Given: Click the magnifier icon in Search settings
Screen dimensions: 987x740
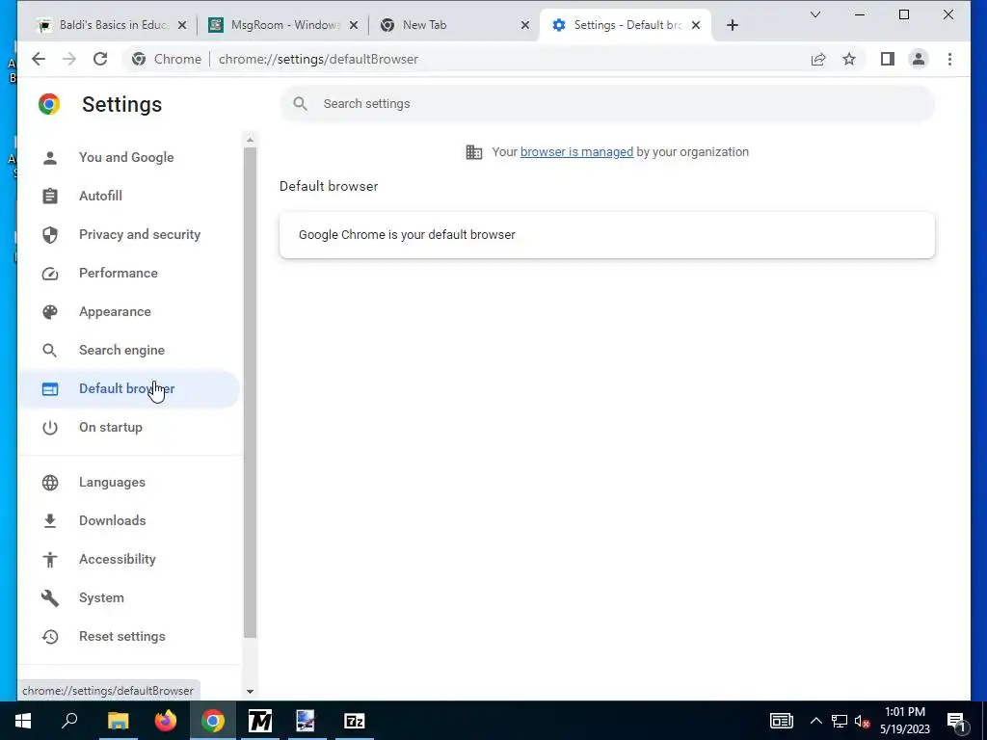Looking at the screenshot, I should (x=301, y=104).
